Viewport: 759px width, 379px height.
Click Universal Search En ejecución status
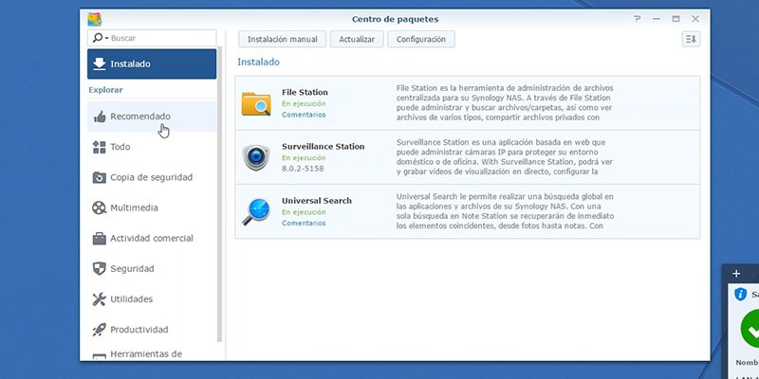pyautogui.click(x=304, y=211)
